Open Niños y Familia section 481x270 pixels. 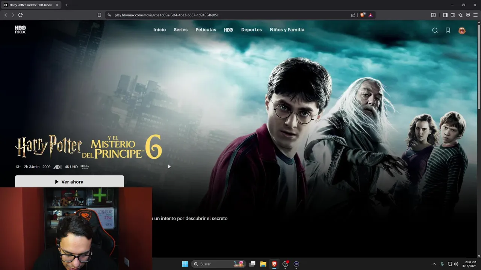[x=287, y=30]
